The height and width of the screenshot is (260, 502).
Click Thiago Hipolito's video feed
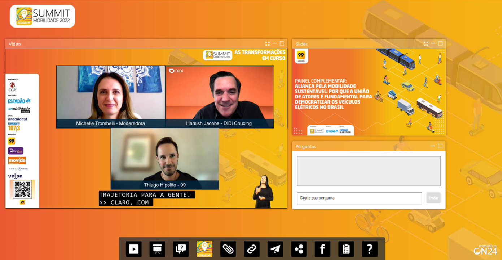point(165,158)
